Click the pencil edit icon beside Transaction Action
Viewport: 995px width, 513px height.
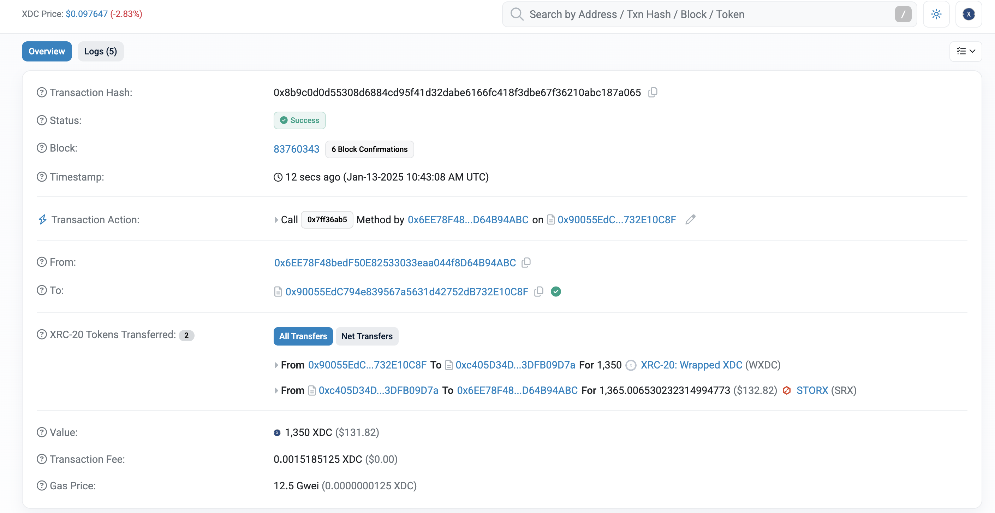tap(690, 220)
